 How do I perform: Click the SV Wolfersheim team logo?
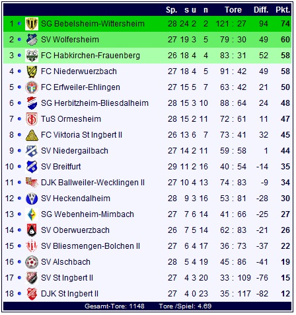(x=32, y=40)
